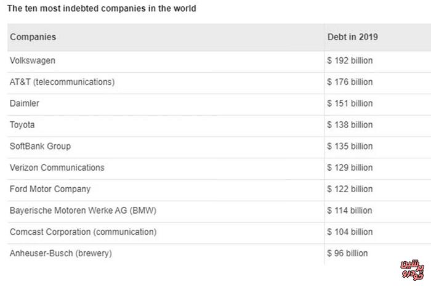The width and height of the screenshot is (431, 287).
Task: Click the SoftBank Group entry
Action: click(40, 147)
